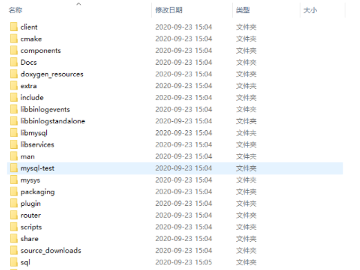Select the sql folder name

(25, 262)
